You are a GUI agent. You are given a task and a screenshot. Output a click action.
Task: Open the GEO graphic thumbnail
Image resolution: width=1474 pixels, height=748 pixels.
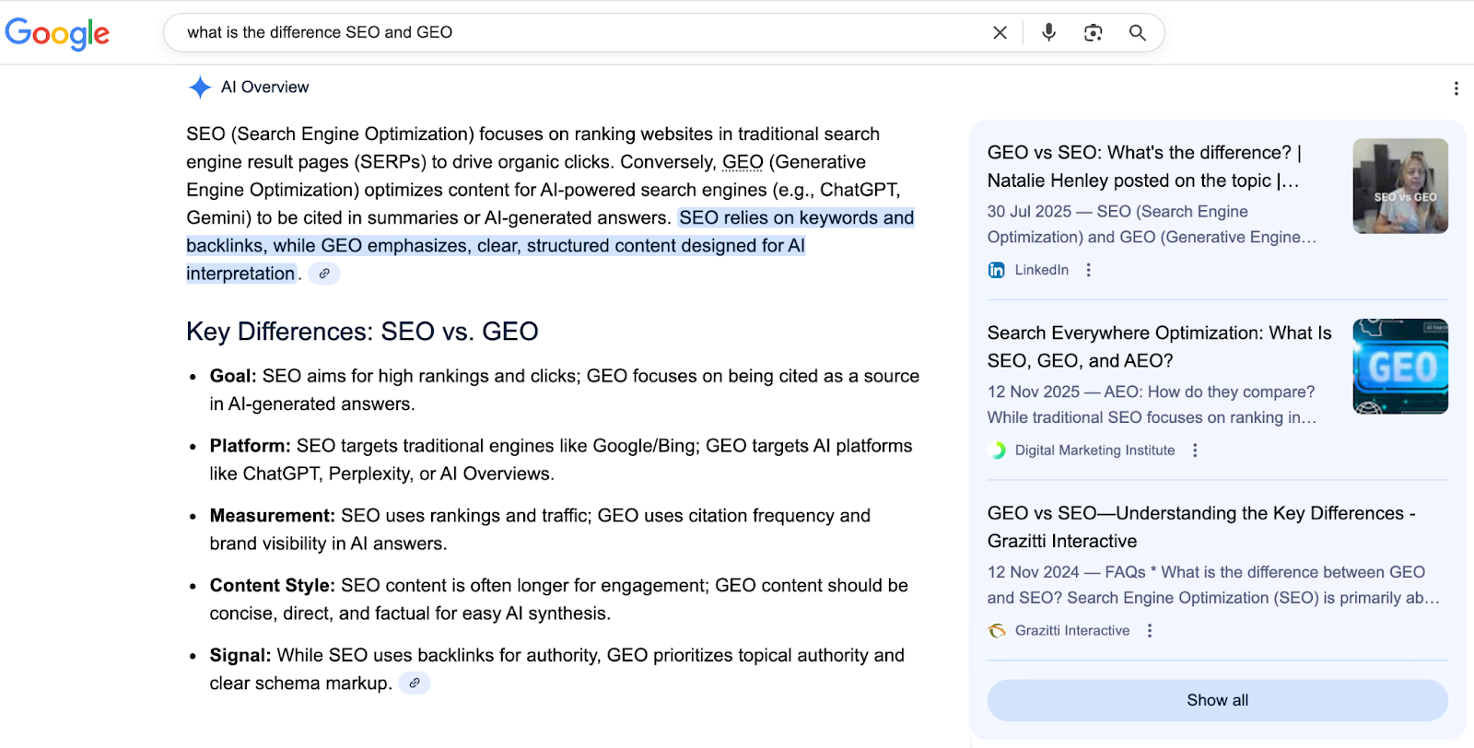1400,367
